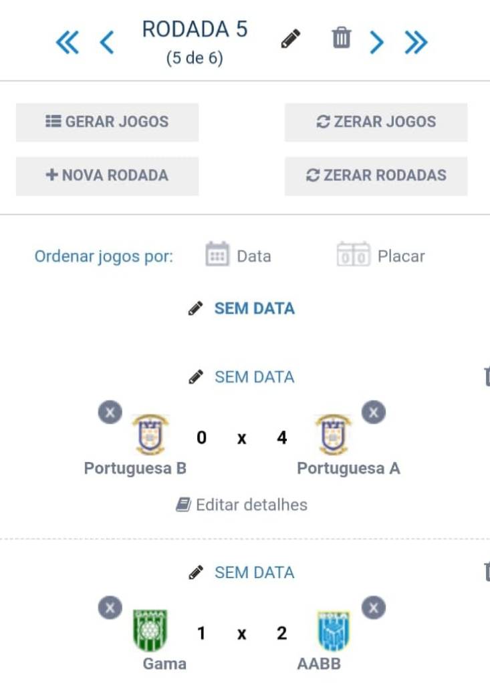
Task: Remove Gama team from the match
Action: pos(110,608)
